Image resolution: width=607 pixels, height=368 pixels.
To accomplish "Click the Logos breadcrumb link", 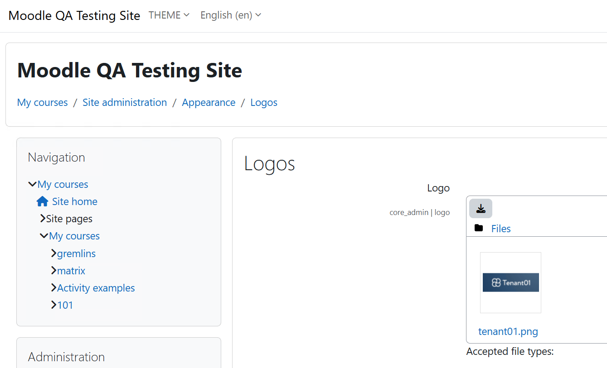I will point(264,102).
